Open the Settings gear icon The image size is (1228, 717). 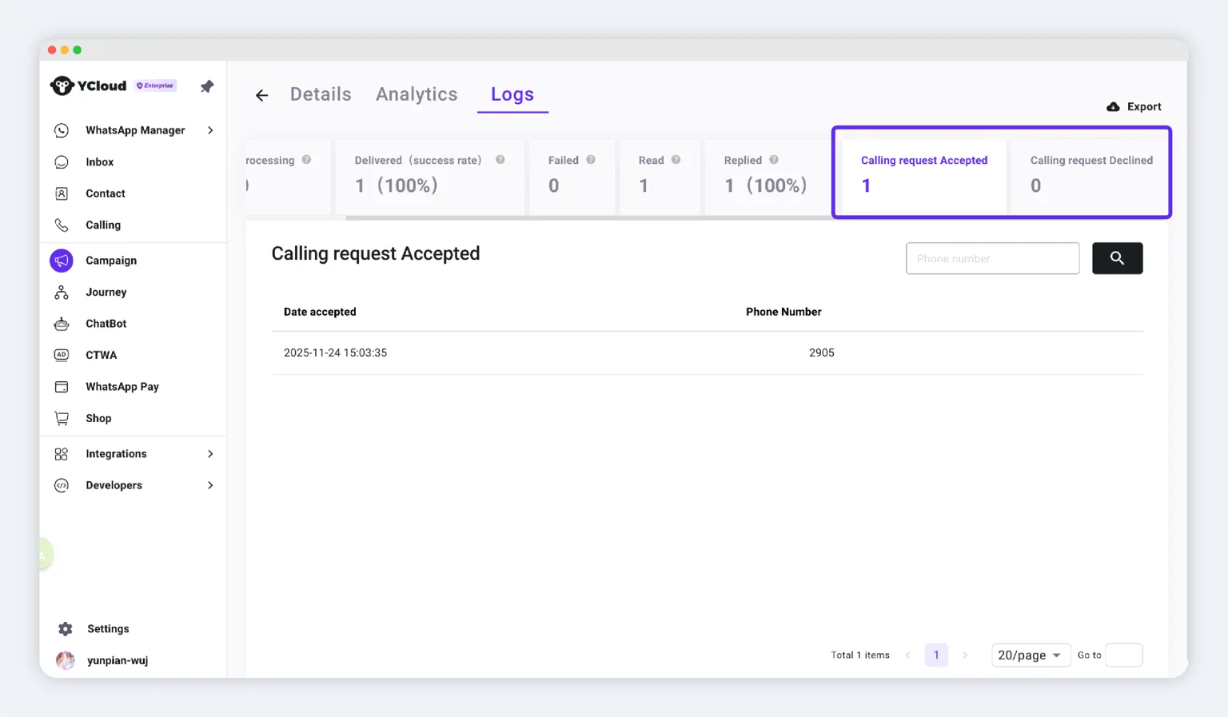pyautogui.click(x=66, y=629)
